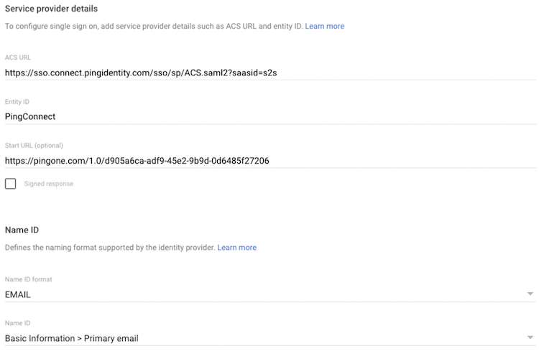
Task: Click the Name ID section heading
Action: 22,230
